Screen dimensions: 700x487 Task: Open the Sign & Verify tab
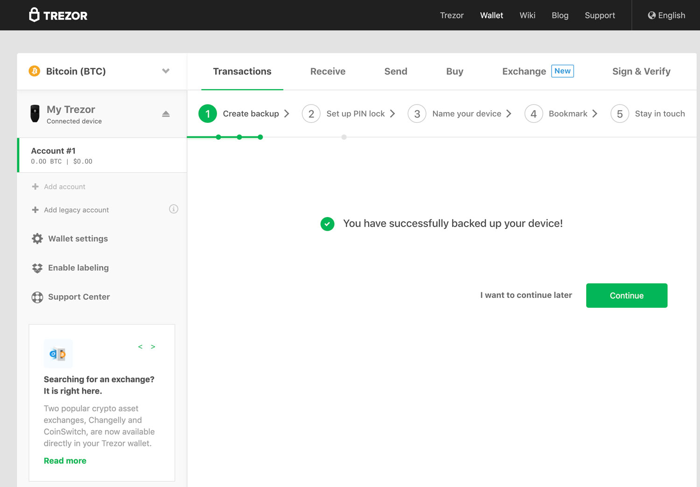[x=641, y=71]
